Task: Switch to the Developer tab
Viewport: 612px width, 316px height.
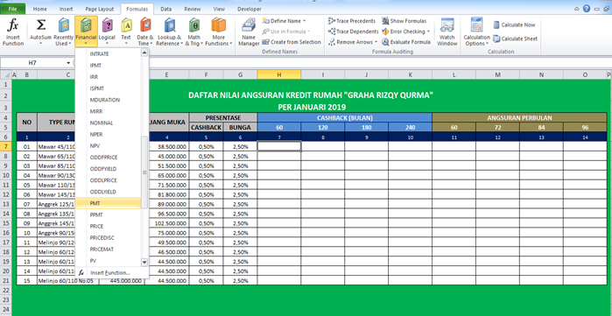Action: [x=249, y=9]
